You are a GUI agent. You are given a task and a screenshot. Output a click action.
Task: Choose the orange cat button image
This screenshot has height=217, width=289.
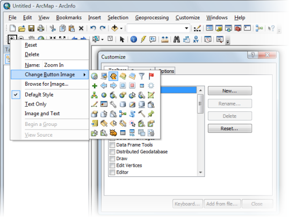point(113,133)
